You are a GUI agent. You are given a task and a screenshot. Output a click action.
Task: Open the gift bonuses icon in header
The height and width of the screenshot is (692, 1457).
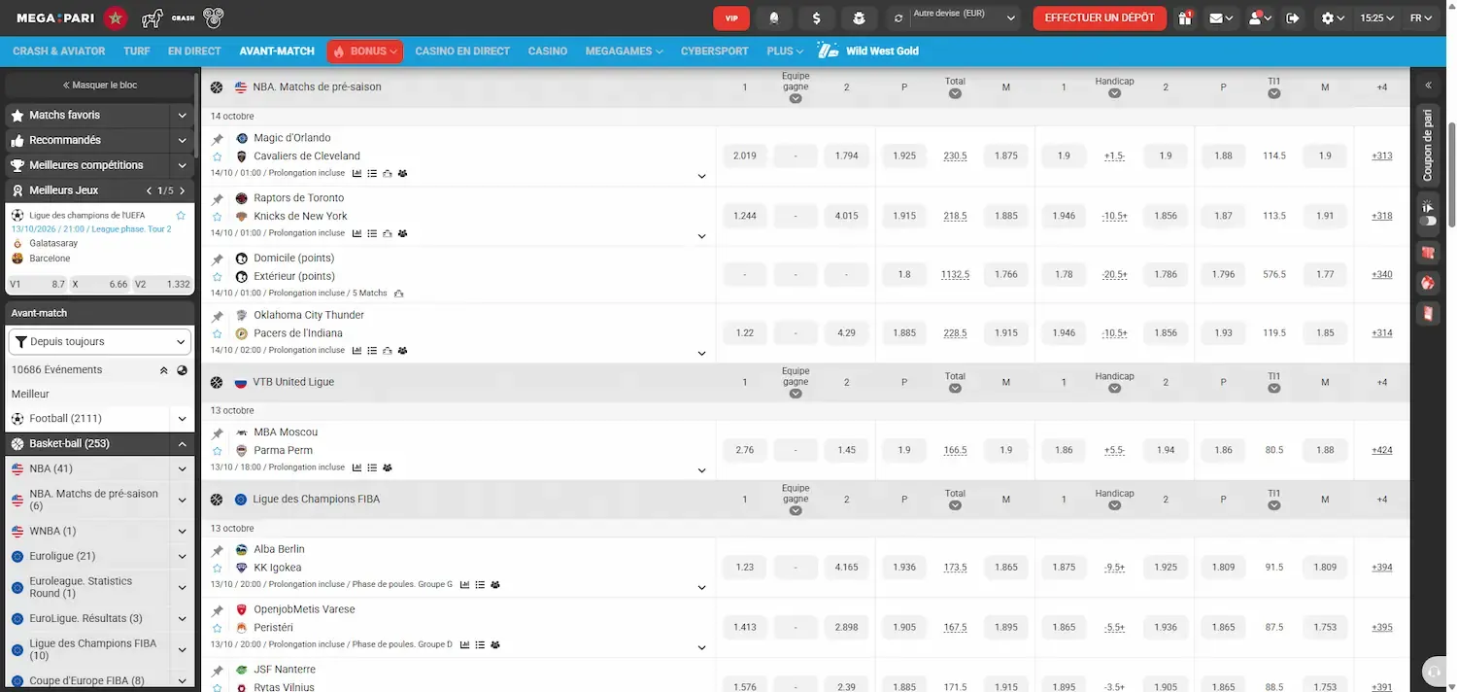1185,17
